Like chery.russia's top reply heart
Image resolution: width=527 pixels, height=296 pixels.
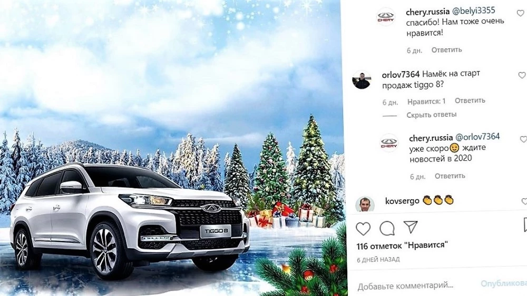point(520,13)
